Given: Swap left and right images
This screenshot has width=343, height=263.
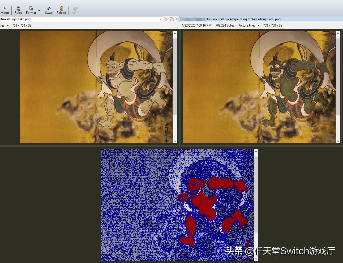Looking at the screenshot, I should pyautogui.click(x=49, y=11).
